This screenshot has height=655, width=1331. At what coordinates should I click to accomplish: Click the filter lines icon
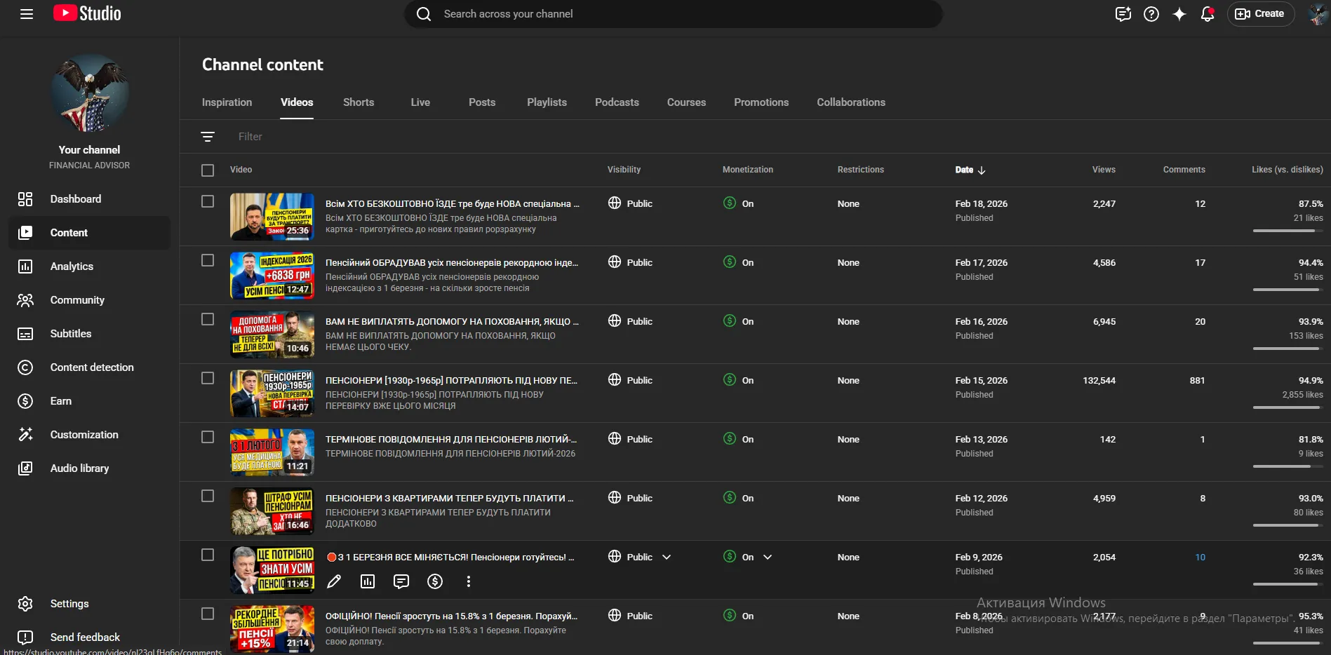[208, 137]
